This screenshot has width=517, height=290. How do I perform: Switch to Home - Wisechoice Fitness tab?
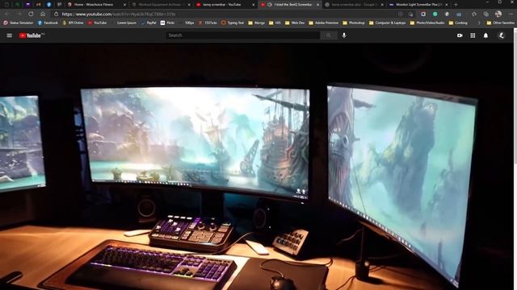click(x=96, y=5)
